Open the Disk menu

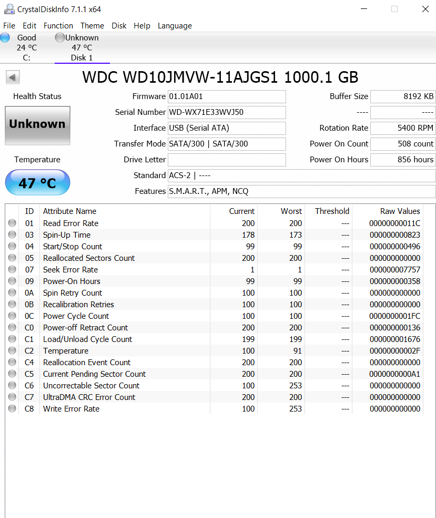pos(119,26)
